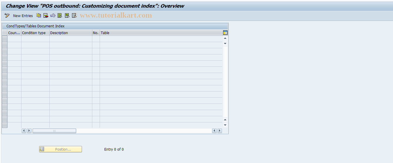
Task: Click first row Condition type cell
Action: (35, 39)
